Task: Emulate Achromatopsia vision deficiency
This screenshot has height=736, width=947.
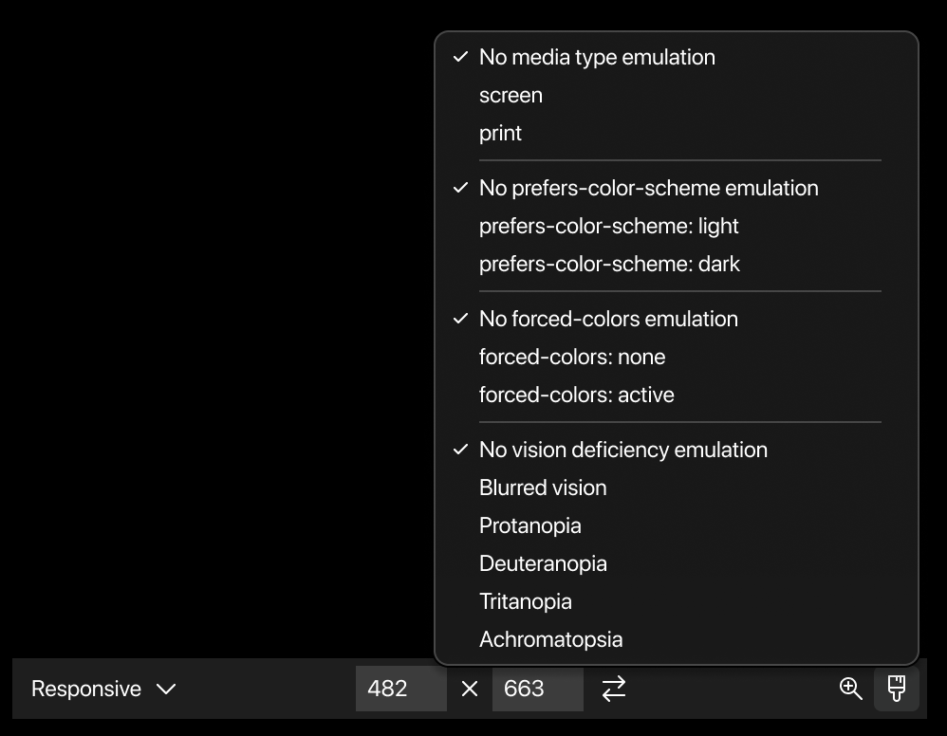Action: click(x=677, y=640)
